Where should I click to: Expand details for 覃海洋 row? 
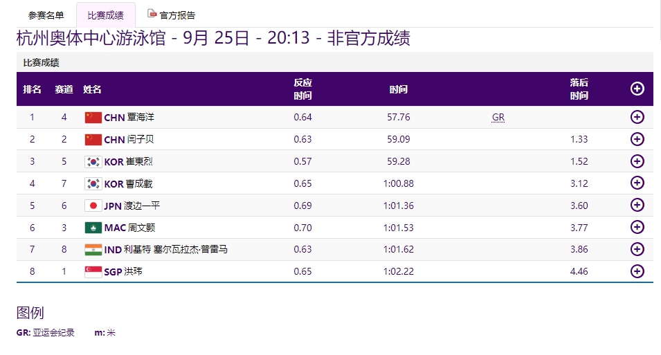click(x=637, y=117)
